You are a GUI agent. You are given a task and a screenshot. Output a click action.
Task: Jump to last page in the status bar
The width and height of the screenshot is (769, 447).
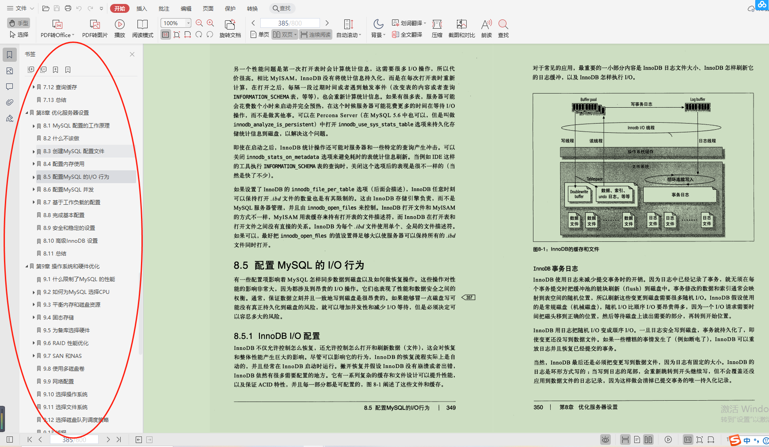[119, 439]
